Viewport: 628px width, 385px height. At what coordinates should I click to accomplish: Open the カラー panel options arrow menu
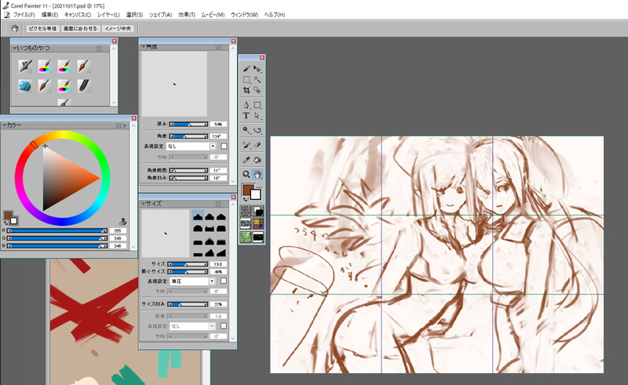click(125, 125)
